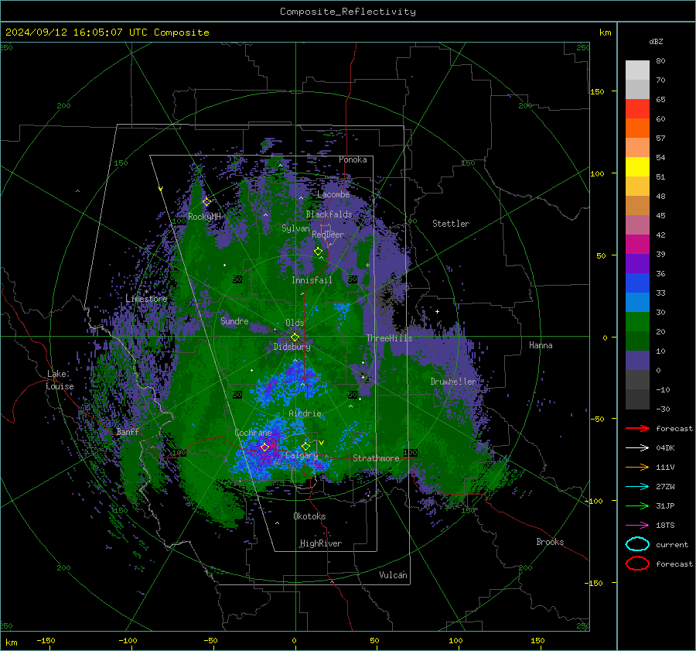
Task: Click the Innisfail city label
Action: coord(312,280)
